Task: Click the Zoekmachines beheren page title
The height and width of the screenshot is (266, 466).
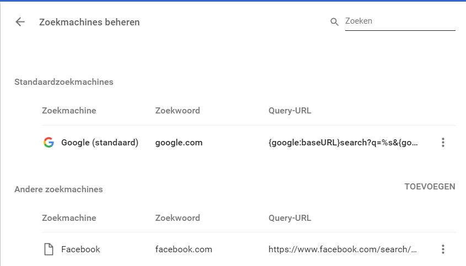Action: coord(89,22)
